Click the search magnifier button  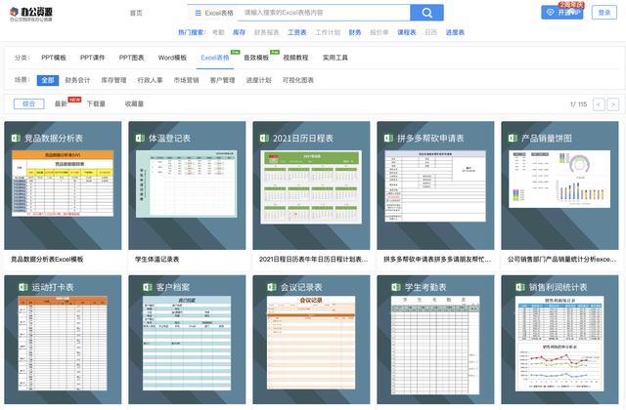pos(426,13)
